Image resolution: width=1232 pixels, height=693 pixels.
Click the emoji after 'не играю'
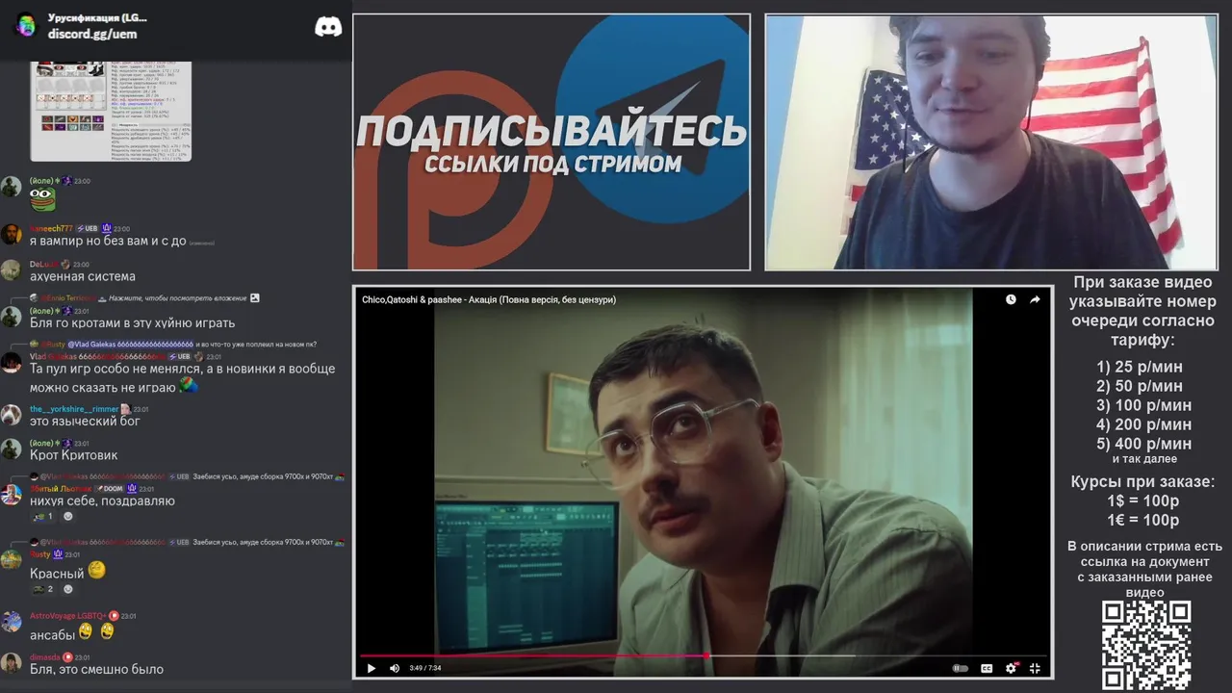click(x=190, y=385)
